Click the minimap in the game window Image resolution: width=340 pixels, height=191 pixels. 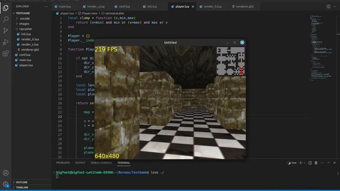(231, 62)
